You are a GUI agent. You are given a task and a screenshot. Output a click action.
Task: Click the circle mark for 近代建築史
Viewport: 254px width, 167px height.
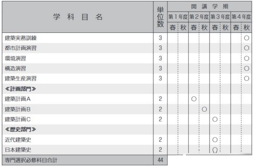[215, 140]
